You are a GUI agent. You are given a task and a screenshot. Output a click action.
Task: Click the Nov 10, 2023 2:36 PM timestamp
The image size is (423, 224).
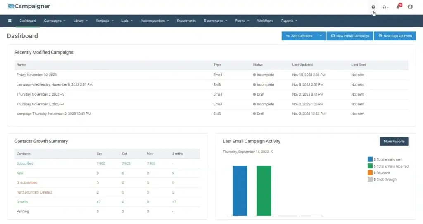coord(309,75)
